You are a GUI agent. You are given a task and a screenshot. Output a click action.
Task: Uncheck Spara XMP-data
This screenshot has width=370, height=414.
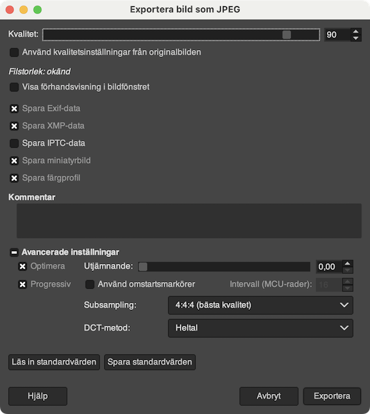pos(14,126)
